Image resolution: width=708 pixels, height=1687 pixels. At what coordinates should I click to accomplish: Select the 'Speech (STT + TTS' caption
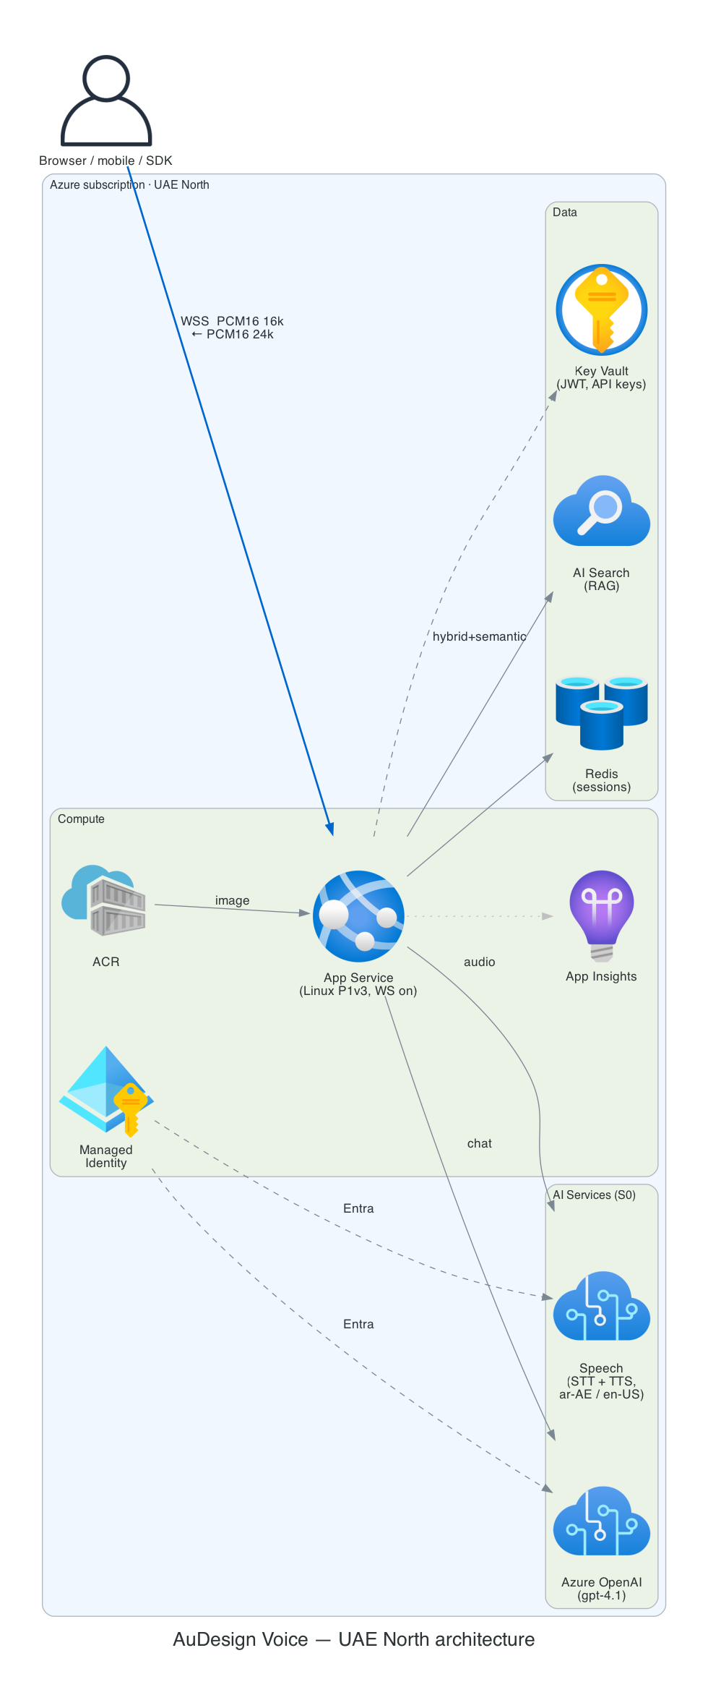(602, 1375)
